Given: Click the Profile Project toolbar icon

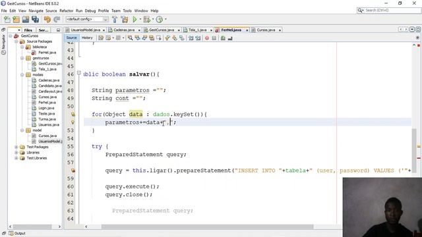Looking at the screenshot, I should tap(160, 19).
